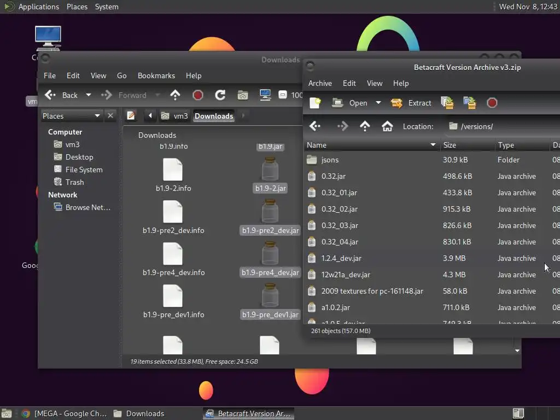Click the computer icon in Downloads toolbar
The image size is (560, 420).
point(265,95)
